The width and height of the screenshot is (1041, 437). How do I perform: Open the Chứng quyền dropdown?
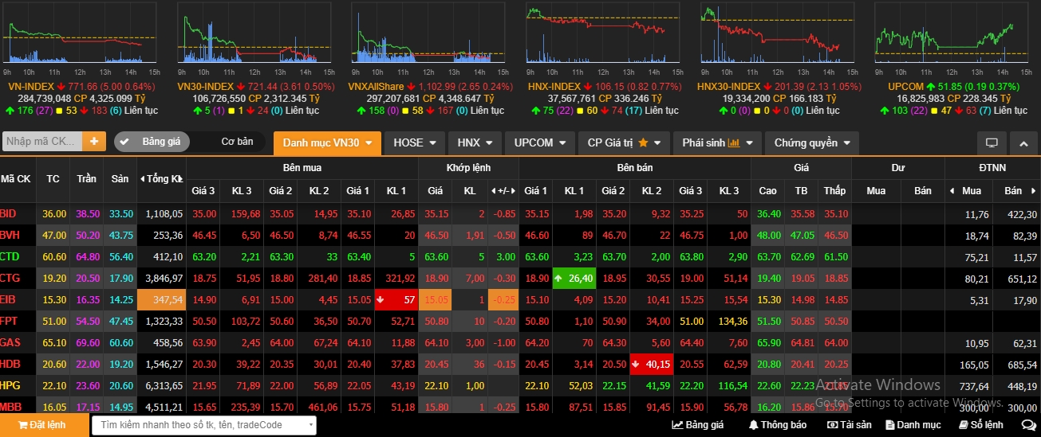(812, 143)
